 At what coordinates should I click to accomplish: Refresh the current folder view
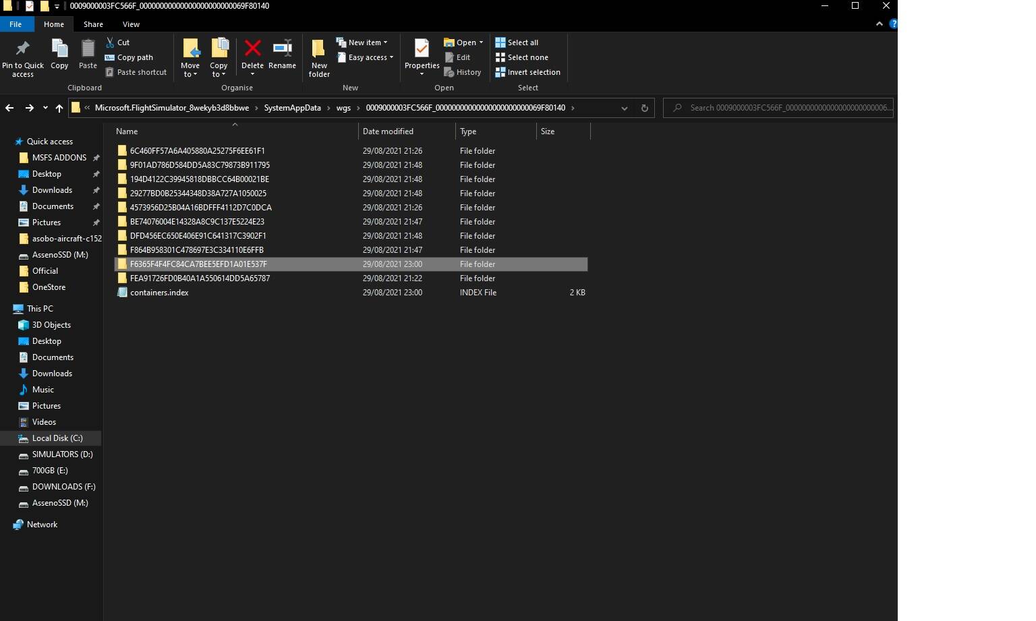click(x=644, y=108)
